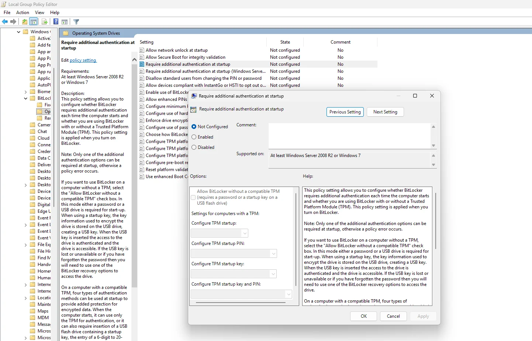Click the icon beside Configure pre-boot recovery message
The height and width of the screenshot is (341, 532).
point(142,163)
